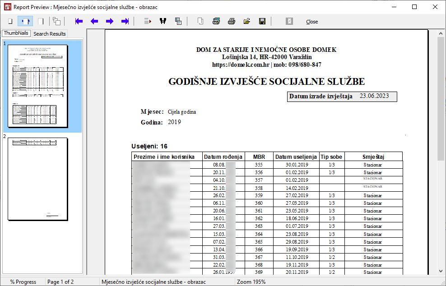
Task: Print the report with printer icon
Action: pos(232,21)
